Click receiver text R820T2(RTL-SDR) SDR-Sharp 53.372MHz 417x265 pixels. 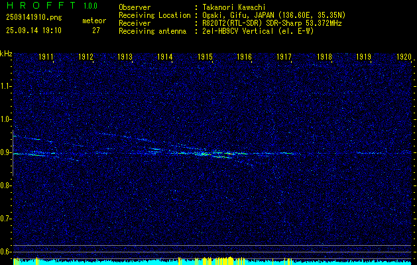[x=272, y=23]
